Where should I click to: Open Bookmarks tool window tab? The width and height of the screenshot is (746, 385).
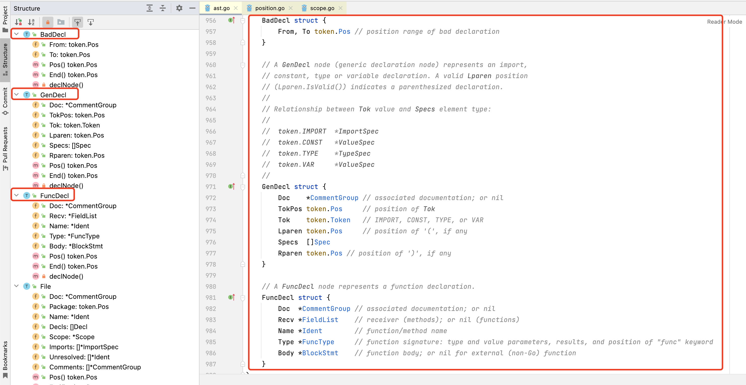click(x=5, y=359)
